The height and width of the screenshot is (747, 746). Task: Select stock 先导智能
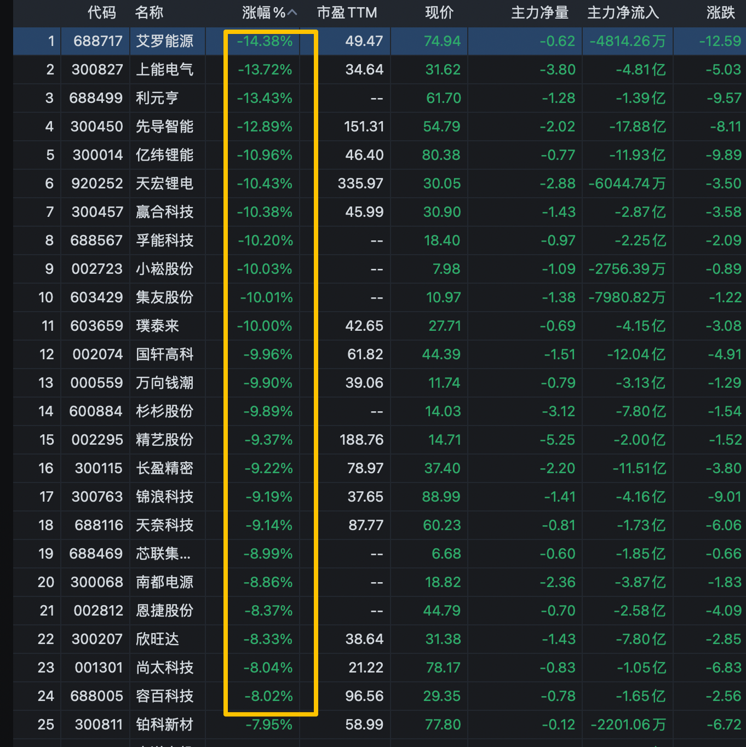165,127
